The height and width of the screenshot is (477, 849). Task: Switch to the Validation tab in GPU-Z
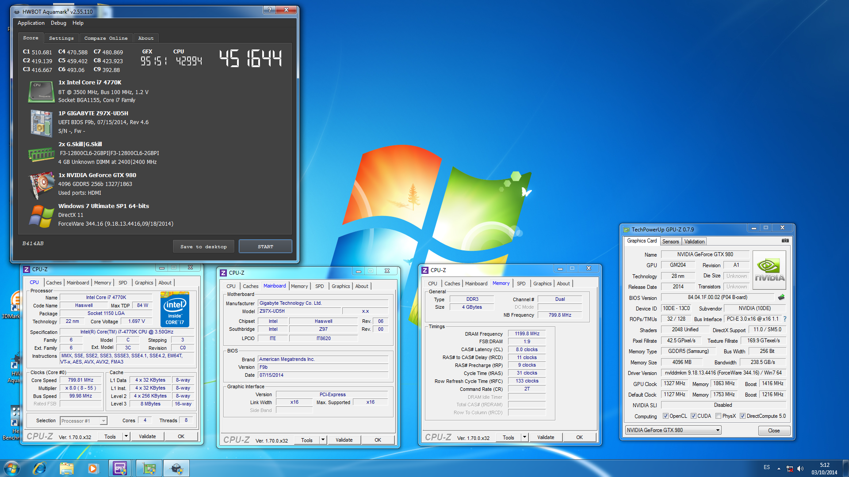[x=694, y=242]
